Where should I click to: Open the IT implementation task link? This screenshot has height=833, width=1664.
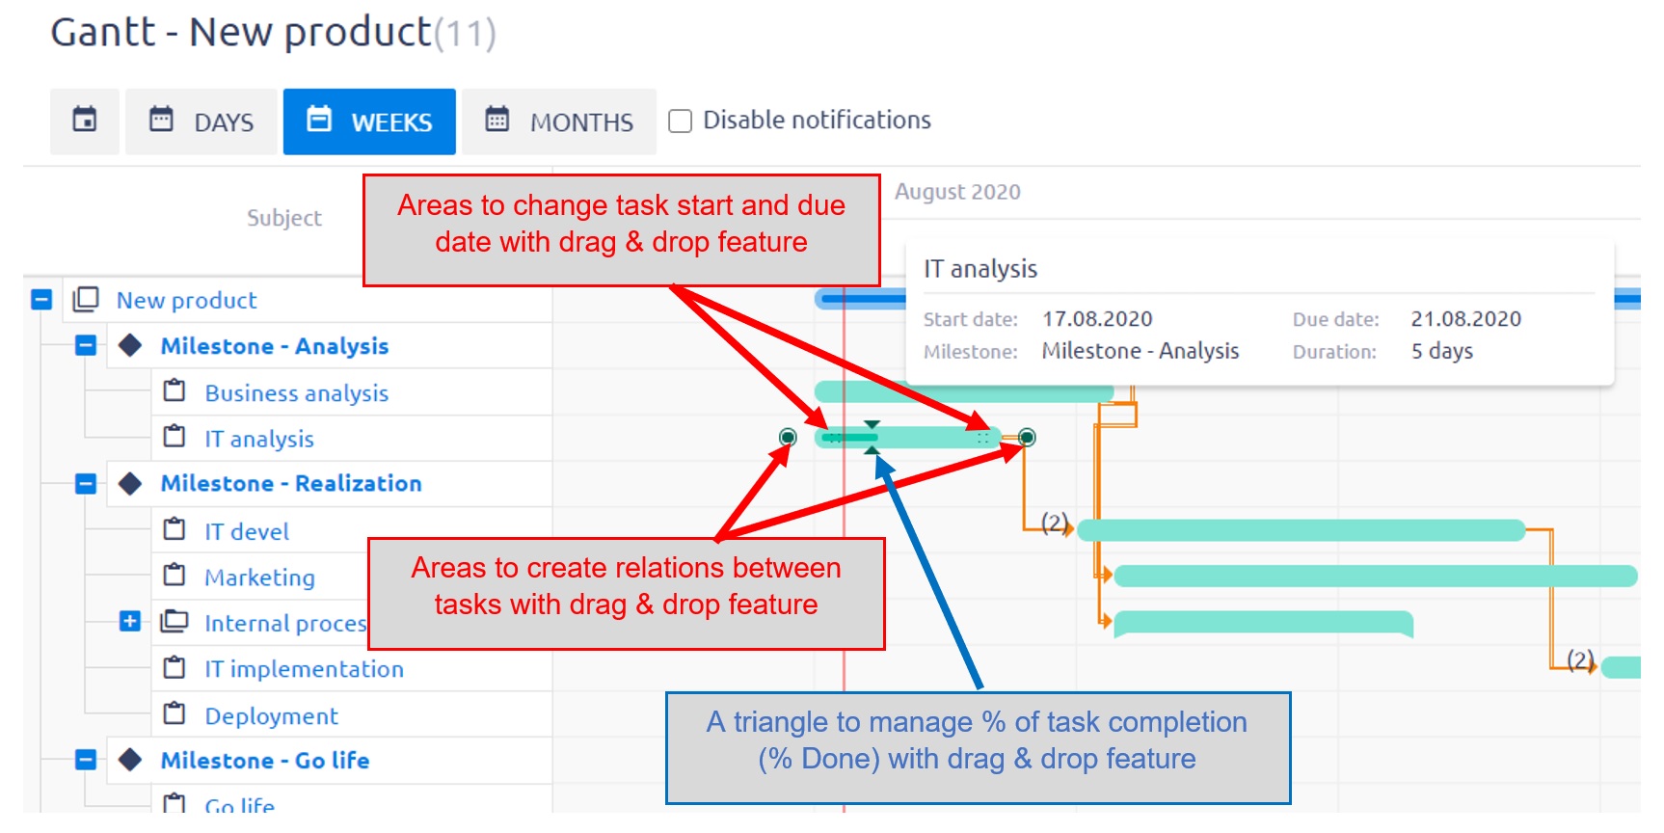coord(304,669)
